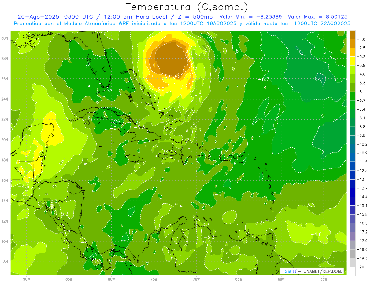Click the '-14.4' legend label
Image resolution: width=367 pixels, height=283 pixels.
[x=362, y=197]
